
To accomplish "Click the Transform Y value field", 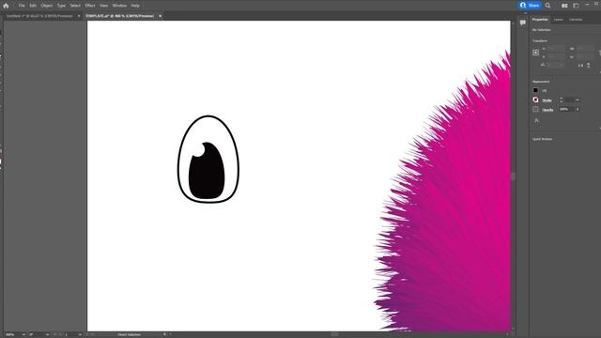I will pyautogui.click(x=556, y=56).
